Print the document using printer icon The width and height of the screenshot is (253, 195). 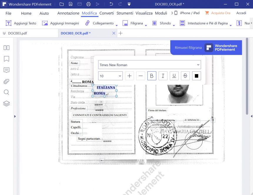(x=89, y=4)
